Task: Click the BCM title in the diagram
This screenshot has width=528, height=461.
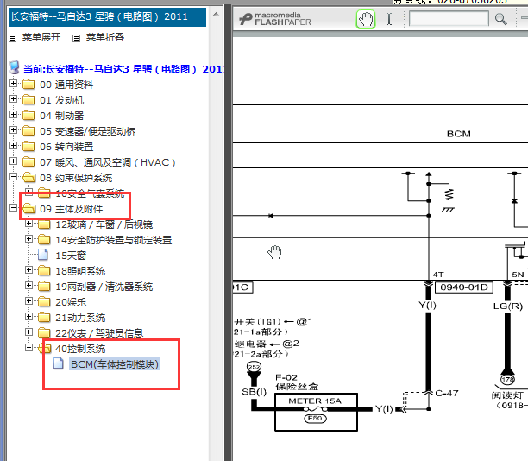Action: (459, 134)
